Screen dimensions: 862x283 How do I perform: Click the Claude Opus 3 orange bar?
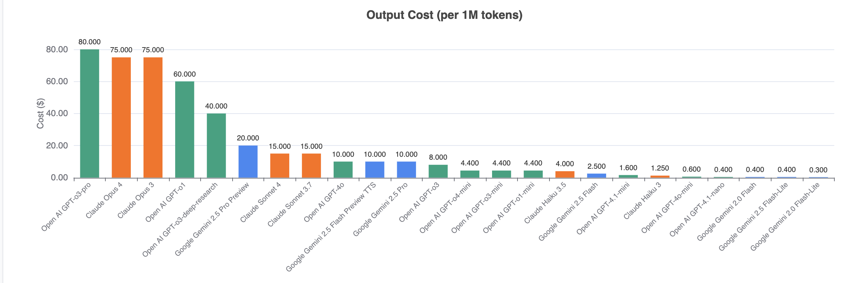coord(153,118)
